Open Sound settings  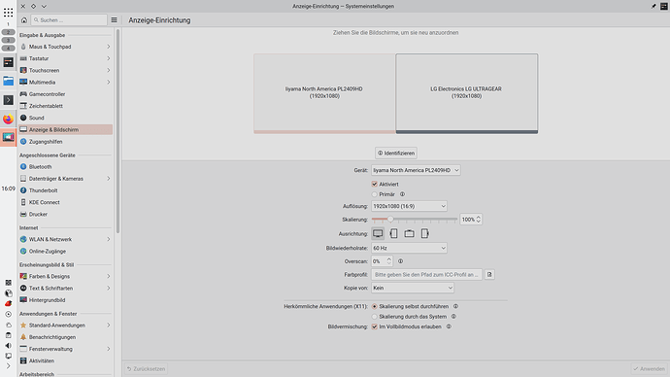[x=65, y=118]
